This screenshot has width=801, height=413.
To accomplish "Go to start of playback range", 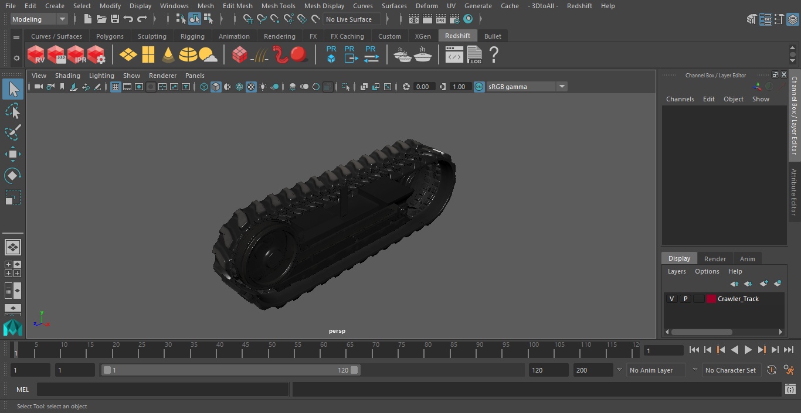I will click(694, 350).
